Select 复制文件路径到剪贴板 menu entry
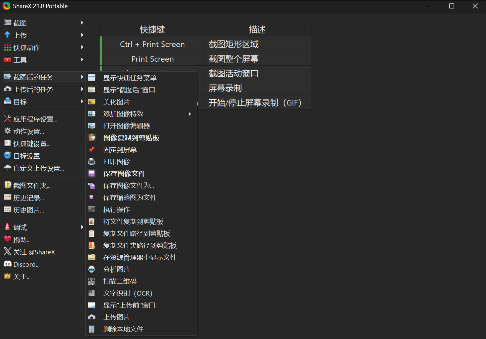The height and width of the screenshot is (339, 486). pos(141,233)
